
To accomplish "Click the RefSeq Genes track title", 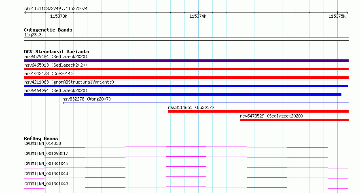I will tap(41, 138).
